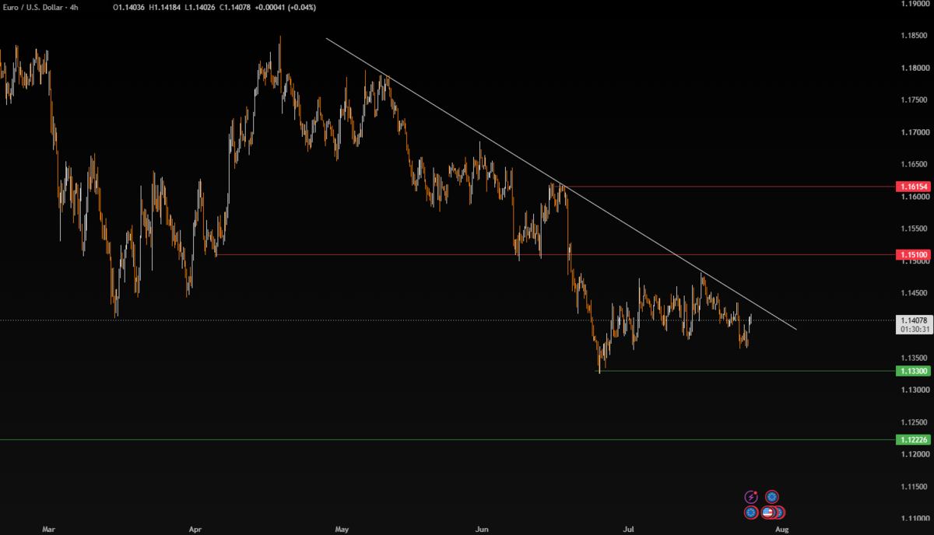Click the EU flag event icon beside the lightning icon

coord(771,496)
